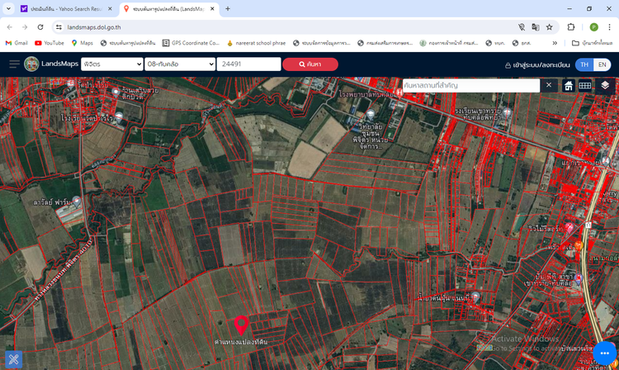619x370 pixels.
Task: Open the GPS Coordinate Converter bookmark
Action: [190, 43]
